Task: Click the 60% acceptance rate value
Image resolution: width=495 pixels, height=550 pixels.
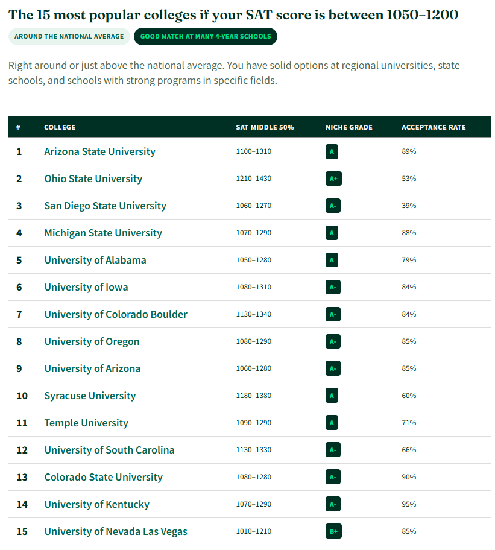Action: pos(409,396)
